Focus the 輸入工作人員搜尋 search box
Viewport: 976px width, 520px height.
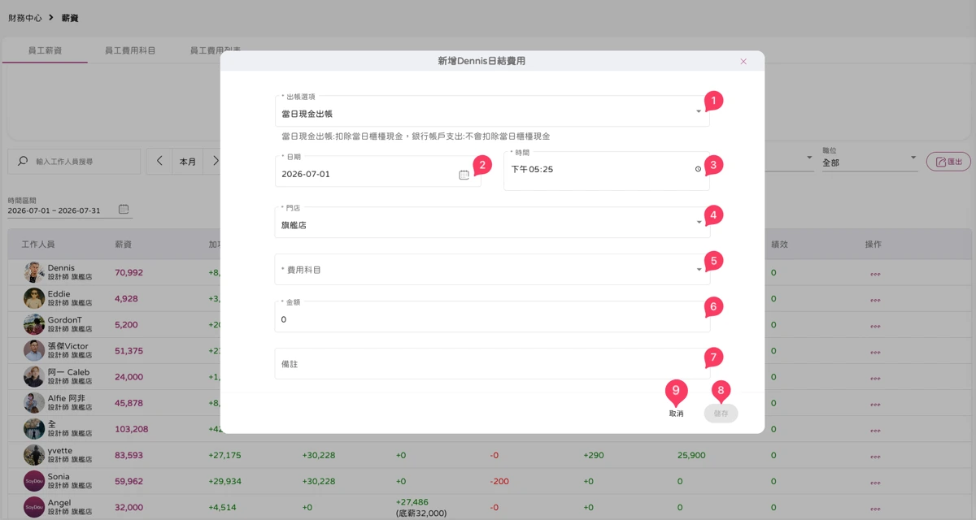[74, 162]
